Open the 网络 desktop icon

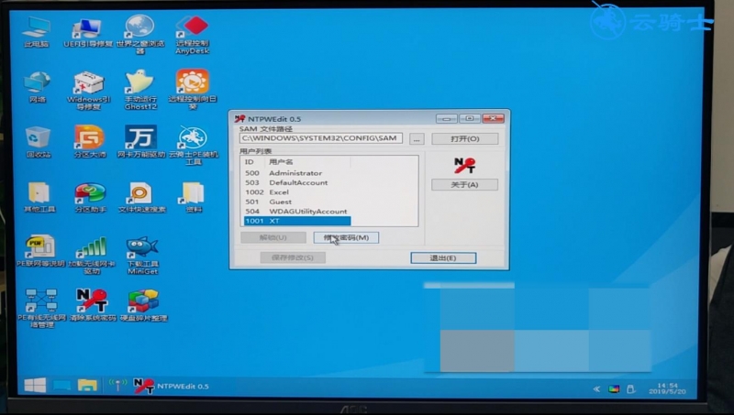38,87
